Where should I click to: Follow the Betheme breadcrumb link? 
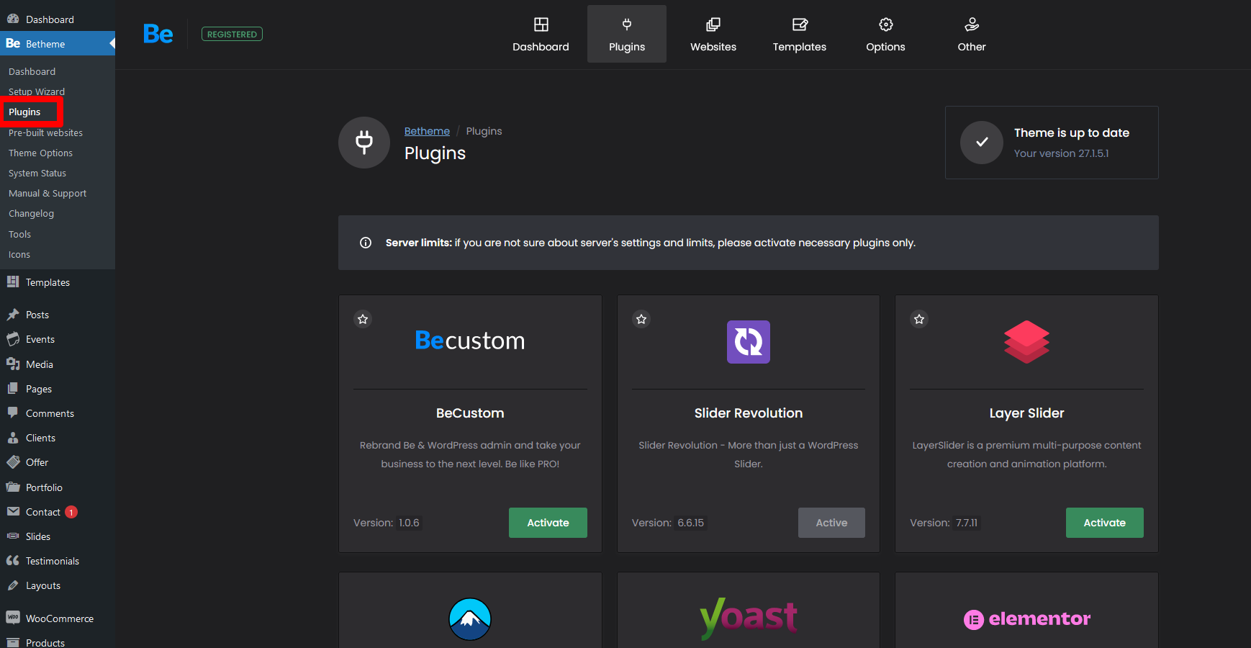pos(427,131)
